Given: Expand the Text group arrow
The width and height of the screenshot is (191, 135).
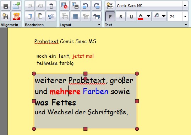Looking at the screenshot, I should (186, 25).
